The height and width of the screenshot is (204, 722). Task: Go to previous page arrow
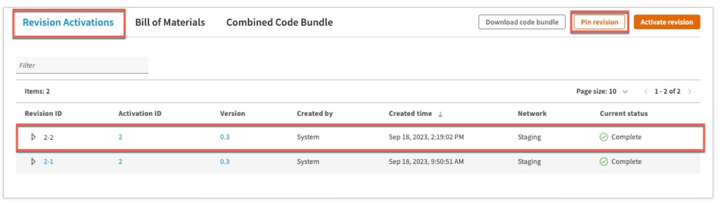click(646, 91)
